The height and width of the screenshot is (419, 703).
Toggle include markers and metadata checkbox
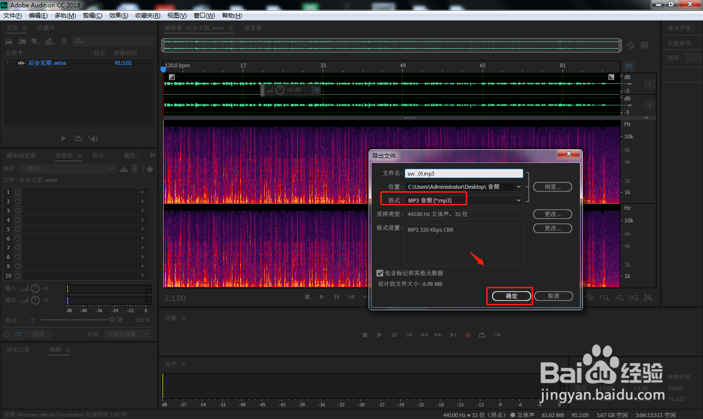click(380, 273)
